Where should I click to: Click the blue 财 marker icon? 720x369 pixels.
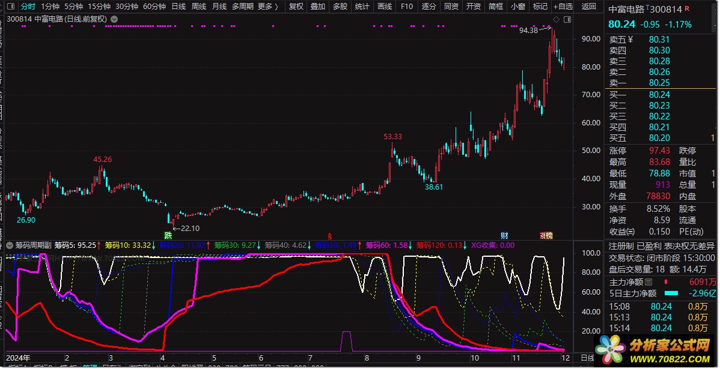(504, 235)
